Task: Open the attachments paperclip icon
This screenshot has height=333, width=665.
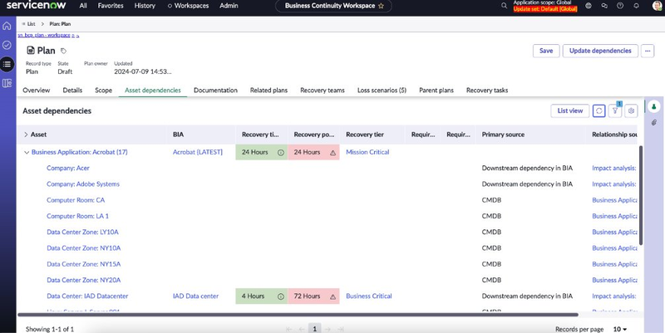Action: pos(654,123)
